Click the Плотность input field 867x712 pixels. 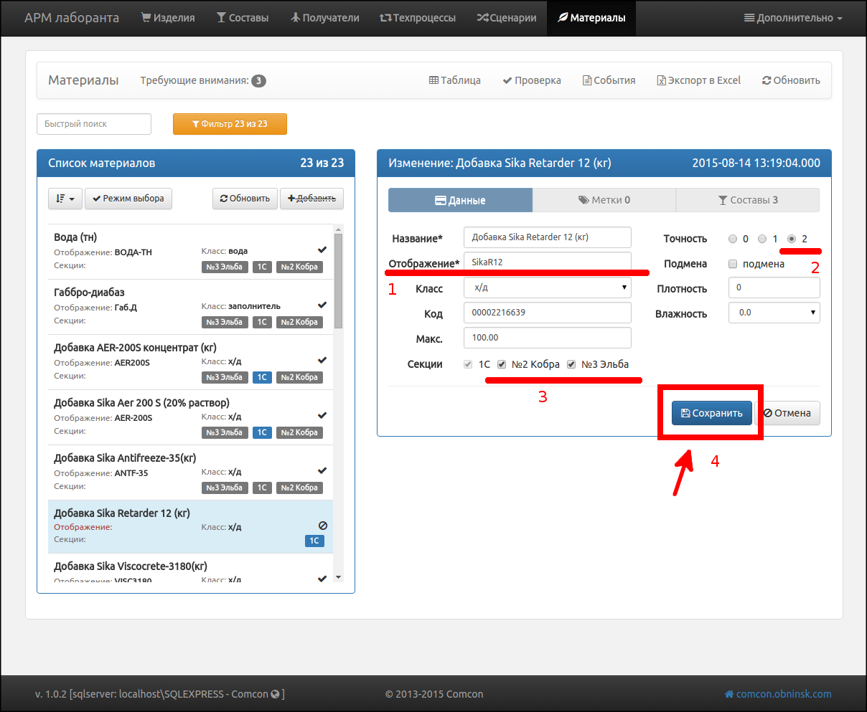[774, 288]
